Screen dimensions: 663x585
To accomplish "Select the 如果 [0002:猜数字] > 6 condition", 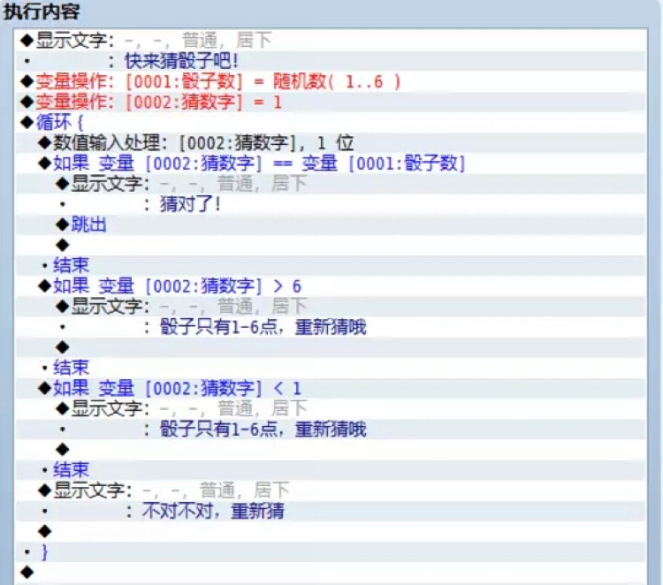I will point(330,286).
